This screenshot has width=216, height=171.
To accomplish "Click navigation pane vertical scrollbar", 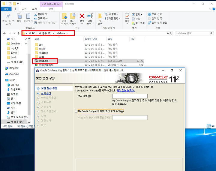I will (29, 84).
